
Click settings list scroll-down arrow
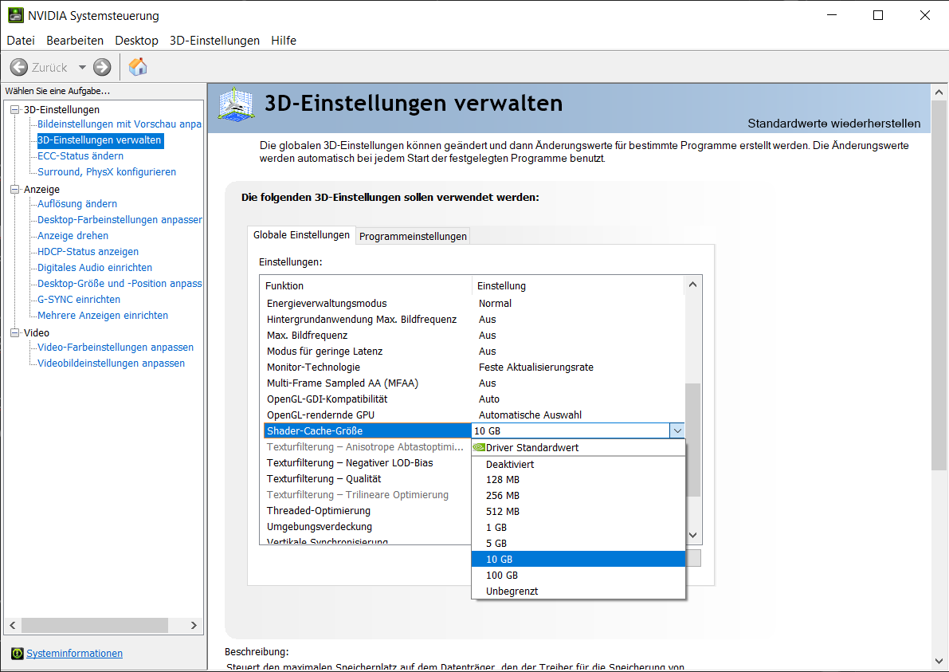(x=693, y=535)
